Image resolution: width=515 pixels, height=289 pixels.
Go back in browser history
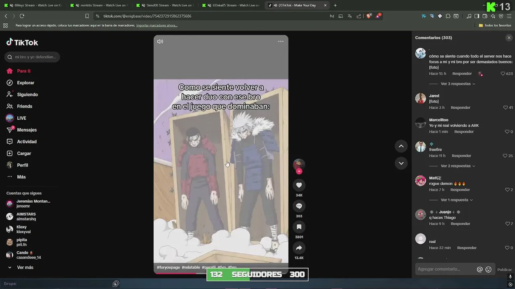(x=6, y=16)
